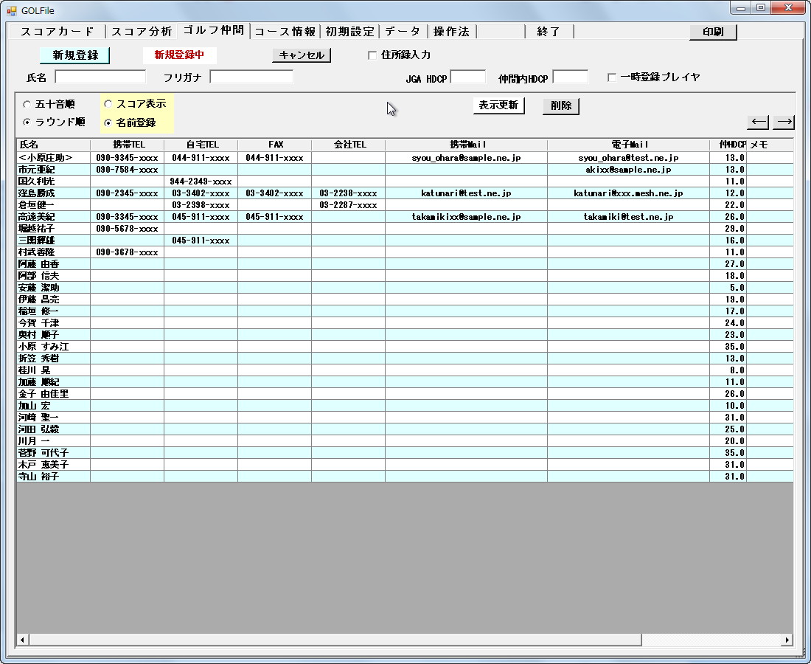811x664 pixels.
Task: Click the キャンセル button
Action: (302, 55)
